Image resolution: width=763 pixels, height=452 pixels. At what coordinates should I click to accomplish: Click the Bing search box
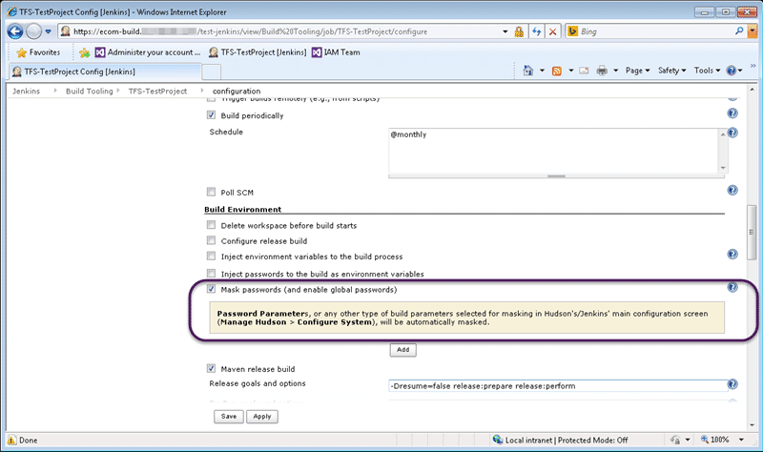click(x=656, y=31)
